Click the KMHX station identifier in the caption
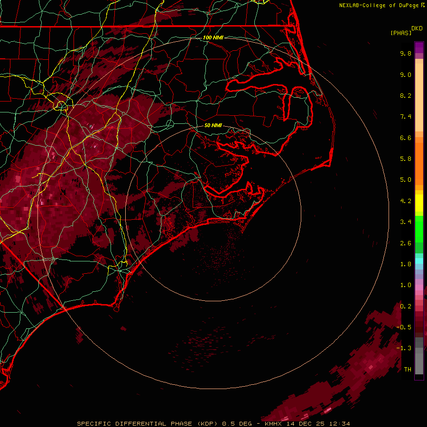 point(273,424)
